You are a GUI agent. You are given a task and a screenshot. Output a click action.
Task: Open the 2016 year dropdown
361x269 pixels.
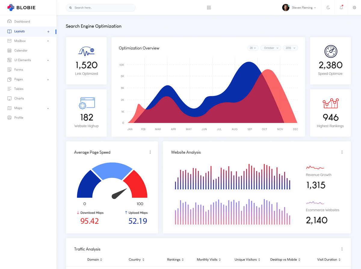[290, 48]
